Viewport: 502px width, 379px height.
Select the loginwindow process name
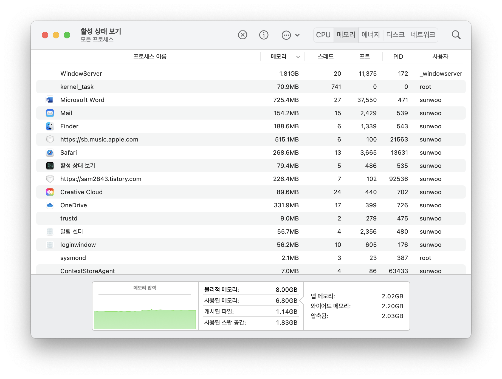click(x=78, y=245)
